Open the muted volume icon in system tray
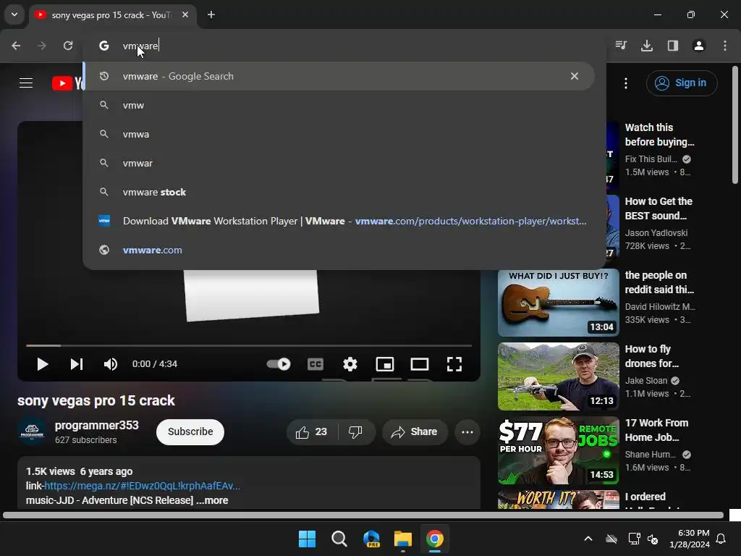Viewport: 741px width, 556px height. click(x=653, y=539)
